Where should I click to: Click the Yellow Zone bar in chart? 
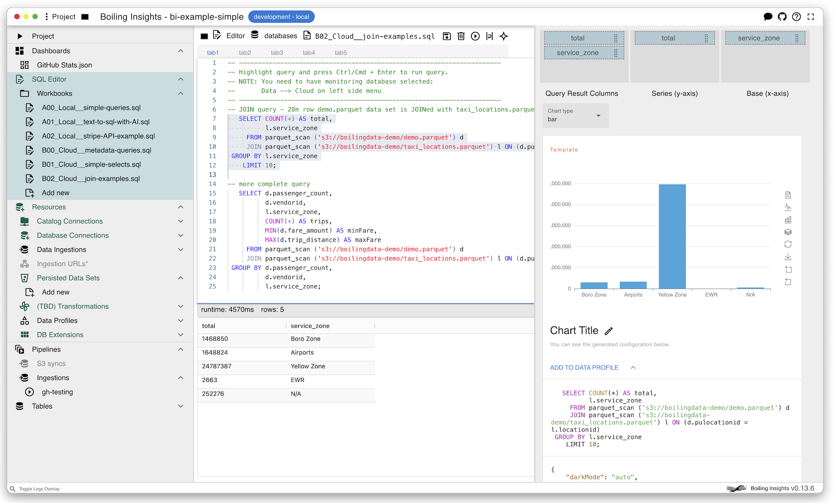672,236
